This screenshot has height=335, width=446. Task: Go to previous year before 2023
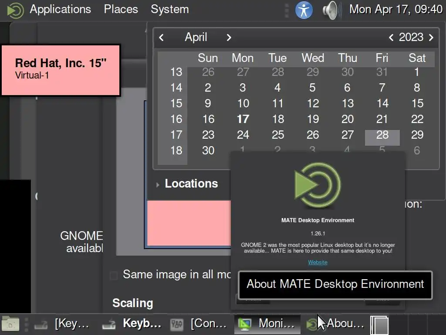click(392, 38)
